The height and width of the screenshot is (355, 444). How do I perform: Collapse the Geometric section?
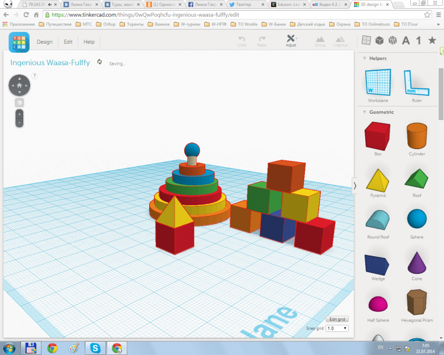tap(365, 112)
